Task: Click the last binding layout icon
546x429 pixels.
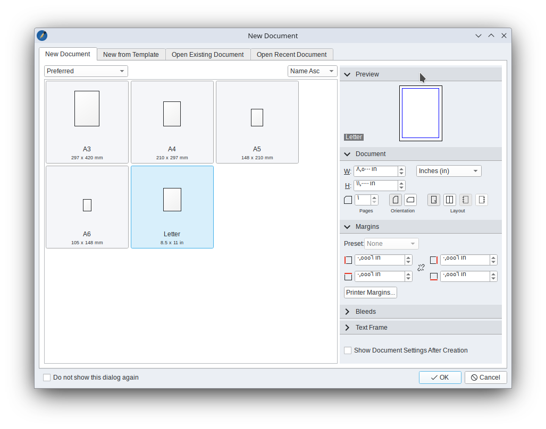Action: [x=481, y=200]
